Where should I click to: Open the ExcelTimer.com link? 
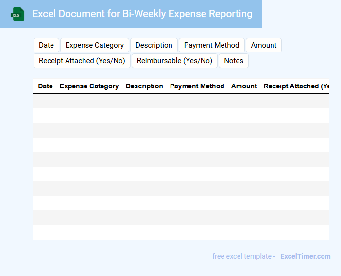coord(305,256)
